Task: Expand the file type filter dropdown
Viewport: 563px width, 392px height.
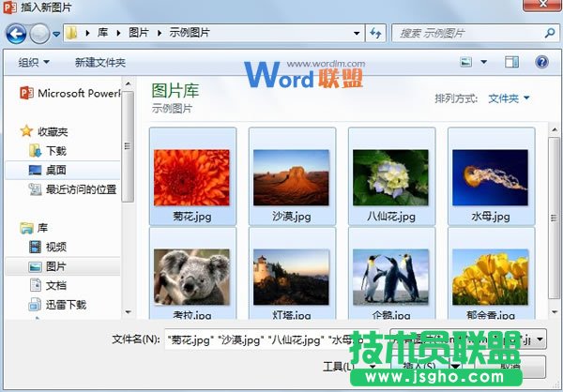Action: (x=540, y=339)
